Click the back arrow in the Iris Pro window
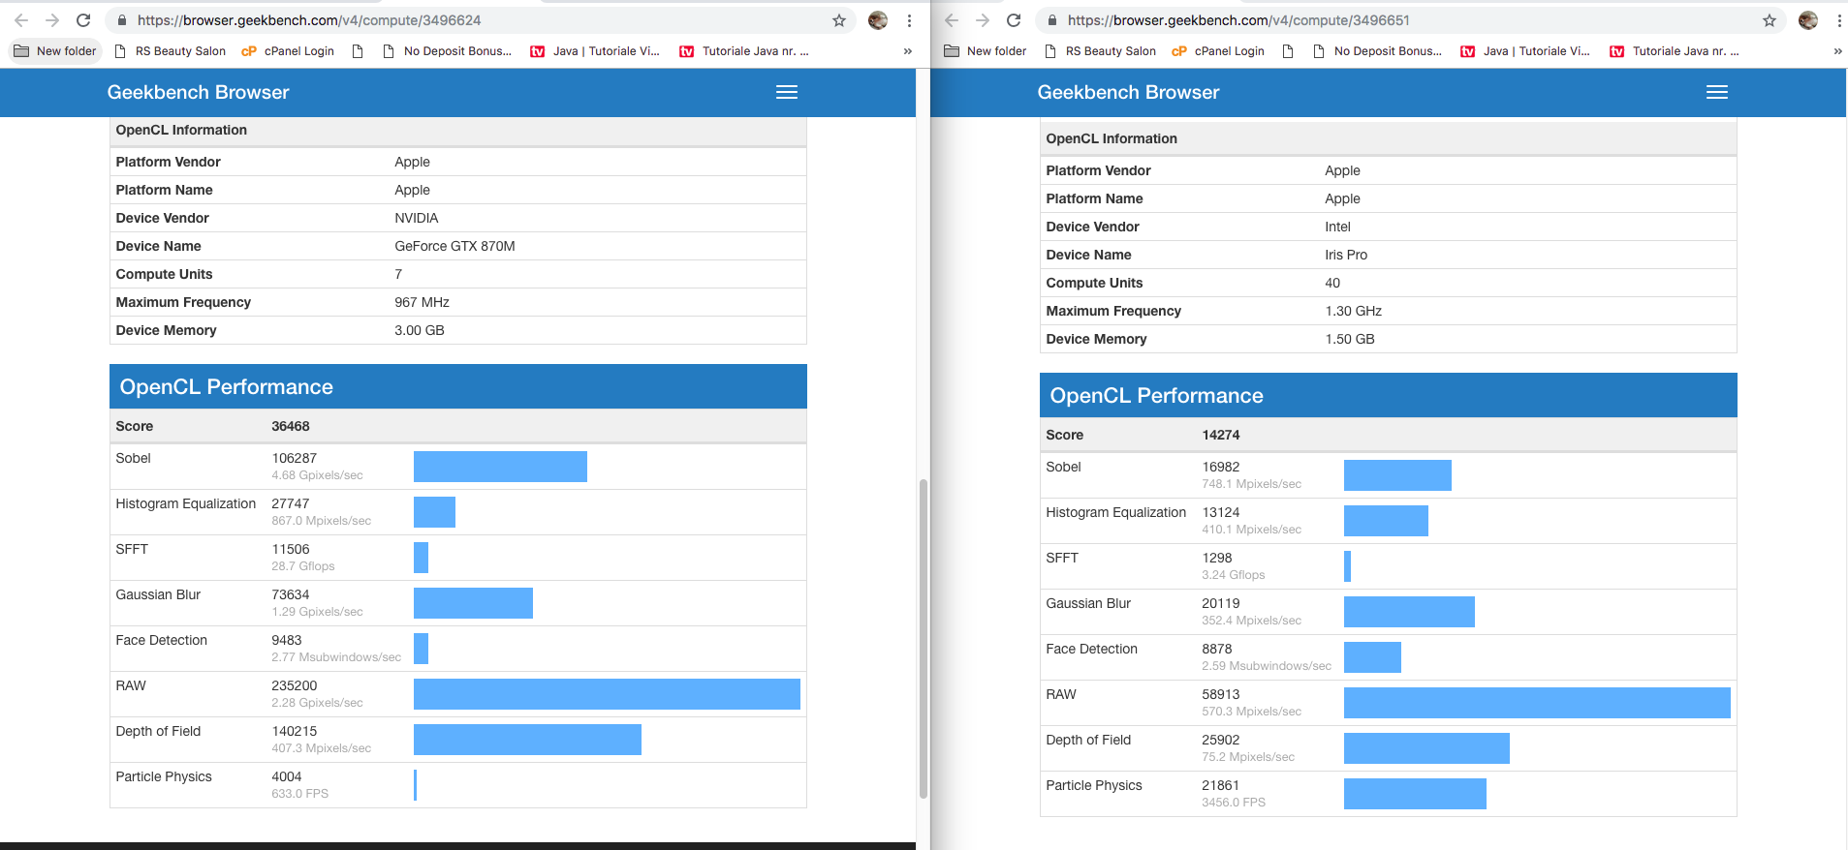The height and width of the screenshot is (850, 1848). coord(952,20)
